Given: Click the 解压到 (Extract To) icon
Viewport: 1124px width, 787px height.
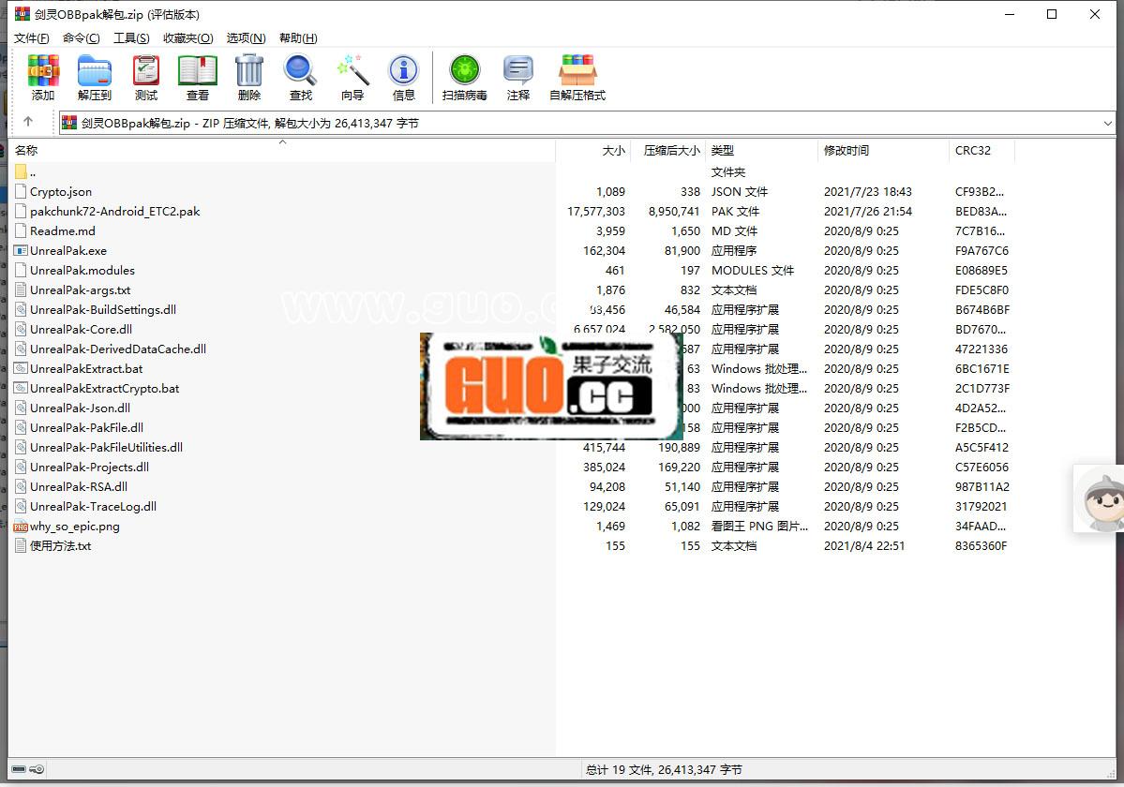Looking at the screenshot, I should (95, 71).
